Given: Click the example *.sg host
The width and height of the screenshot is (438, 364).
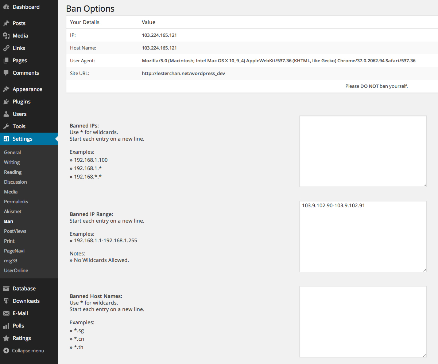Looking at the screenshot, I should point(79,331).
